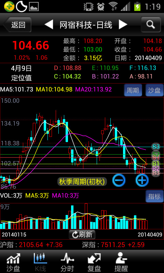Tap the alarm clock status icon
Viewport: 164px width, 273px height.
click(101, 7)
